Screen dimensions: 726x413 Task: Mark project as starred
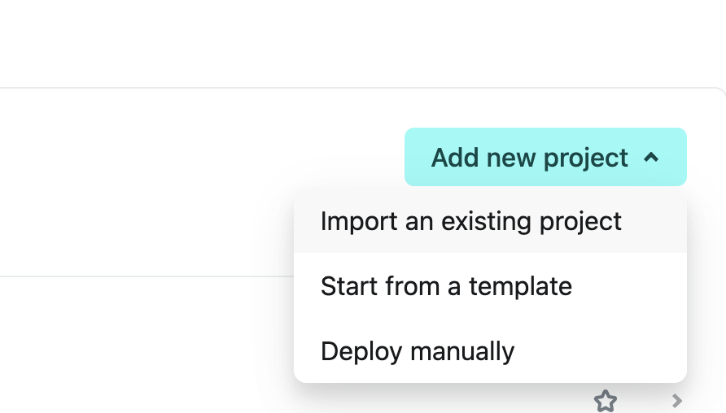(606, 401)
